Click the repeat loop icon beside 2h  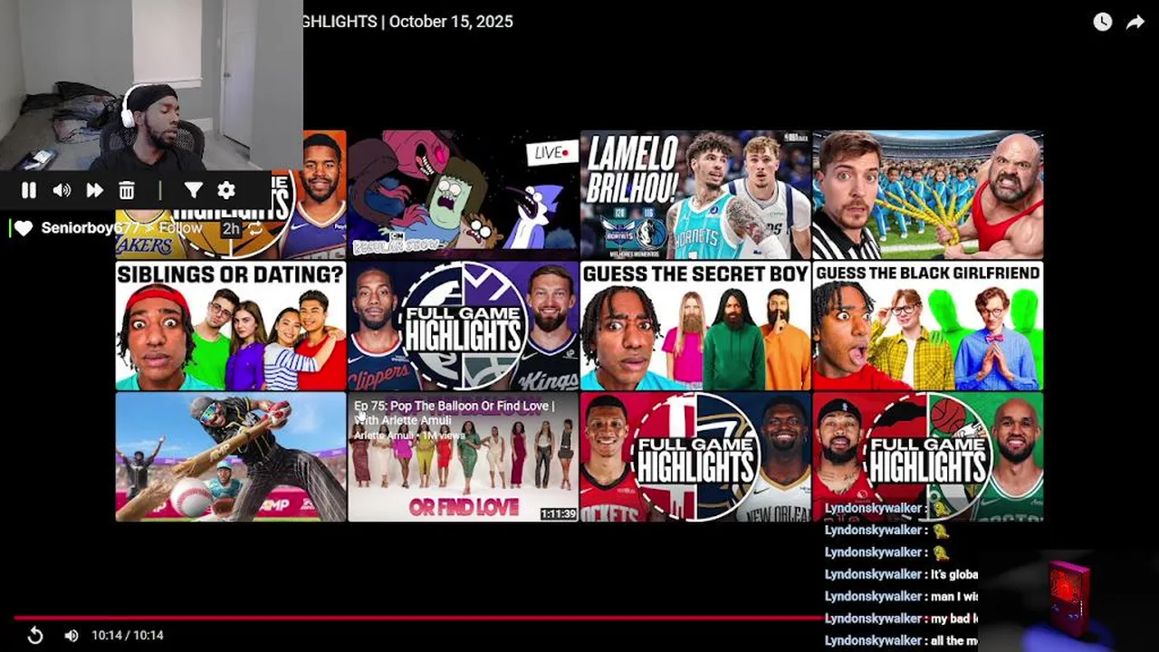256,228
